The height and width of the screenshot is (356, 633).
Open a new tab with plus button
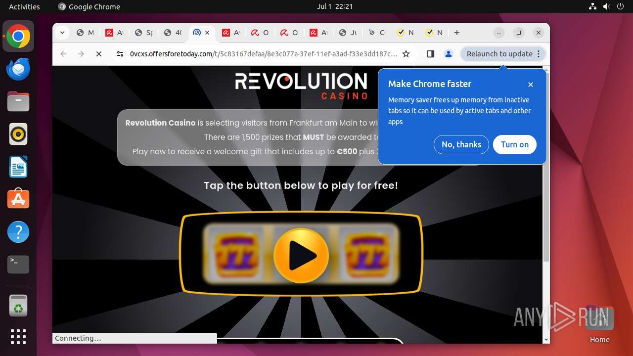(x=457, y=33)
